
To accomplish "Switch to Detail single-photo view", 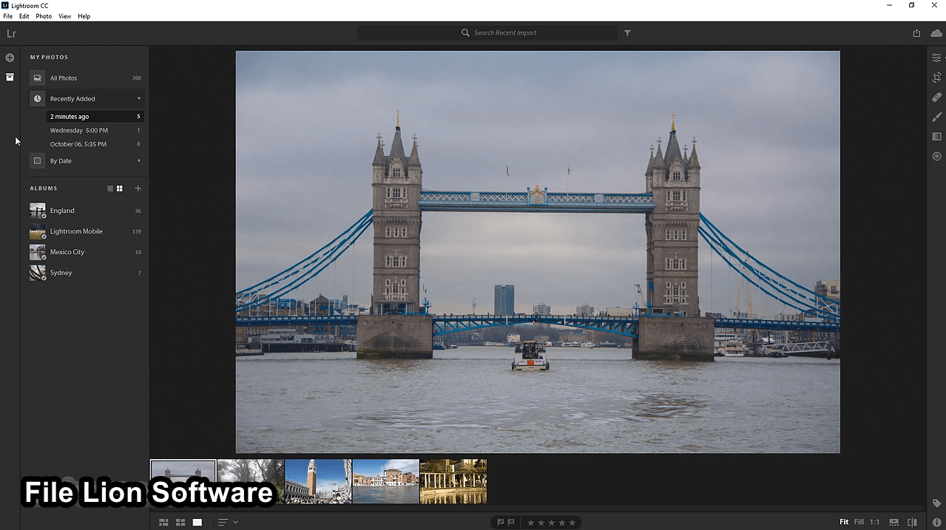I will [197, 522].
